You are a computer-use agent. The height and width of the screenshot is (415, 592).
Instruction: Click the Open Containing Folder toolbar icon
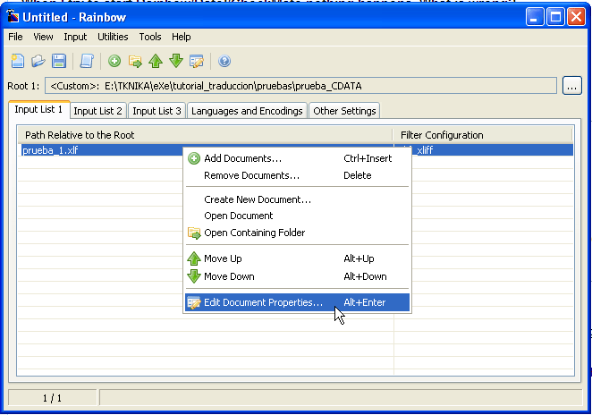click(135, 61)
